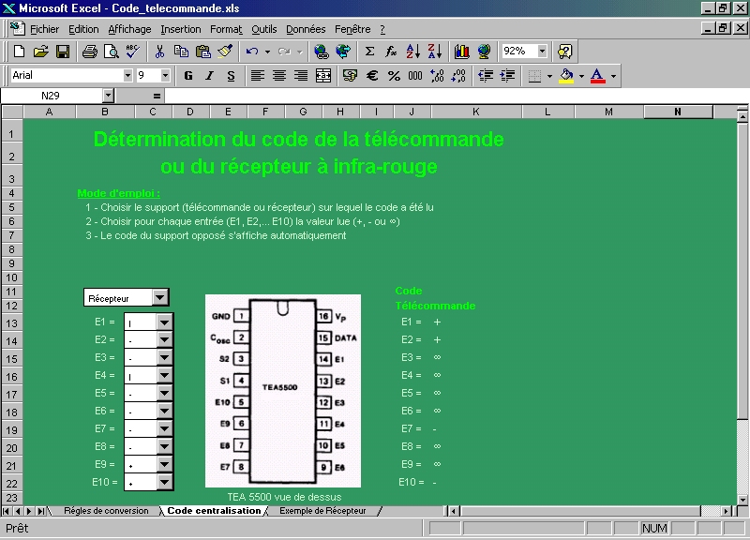Click the Format Painter brush icon
This screenshot has height=540, width=750.
[224, 52]
